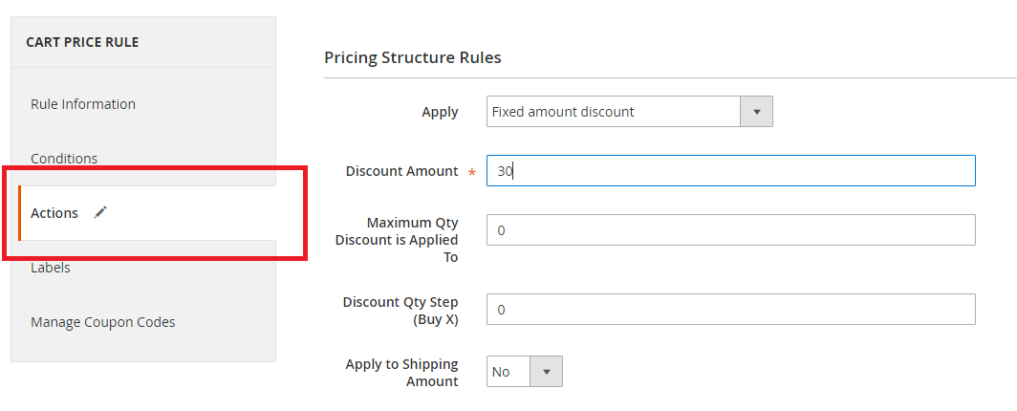
Task: Click the Discount Qty Step input field
Action: click(x=731, y=310)
